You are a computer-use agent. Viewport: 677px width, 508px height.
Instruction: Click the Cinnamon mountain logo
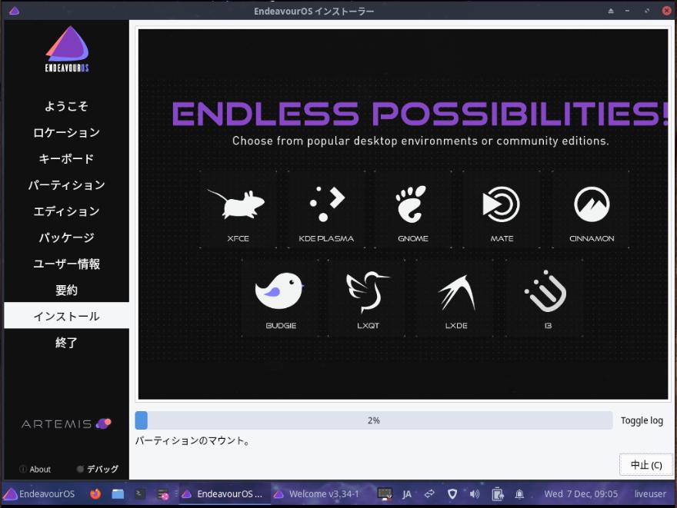click(592, 204)
